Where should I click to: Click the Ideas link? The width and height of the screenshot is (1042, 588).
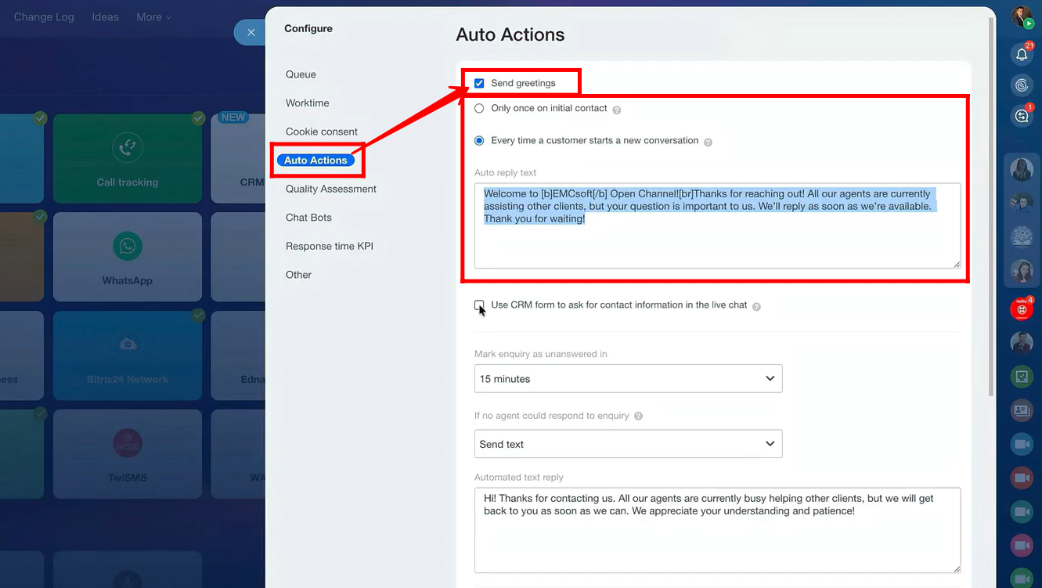(x=105, y=17)
